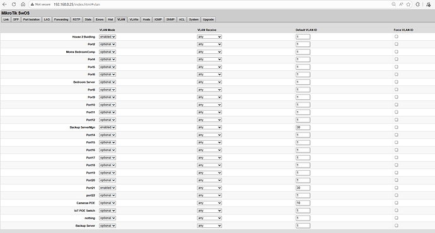Edit Default VLAN ID field for House 2 Buidling
435x233 pixels.
click(x=303, y=37)
